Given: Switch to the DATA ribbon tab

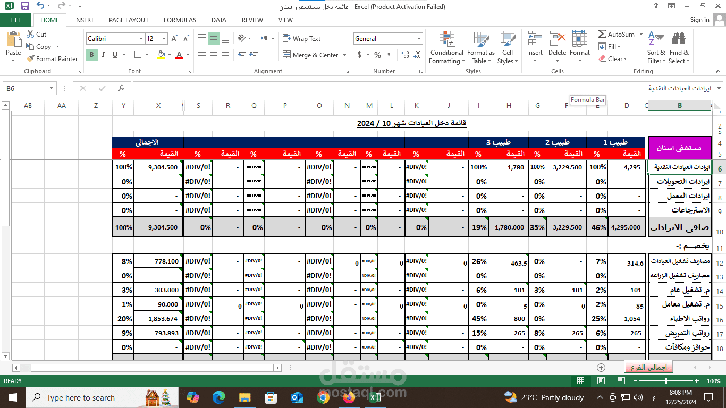Looking at the screenshot, I should pos(219,20).
